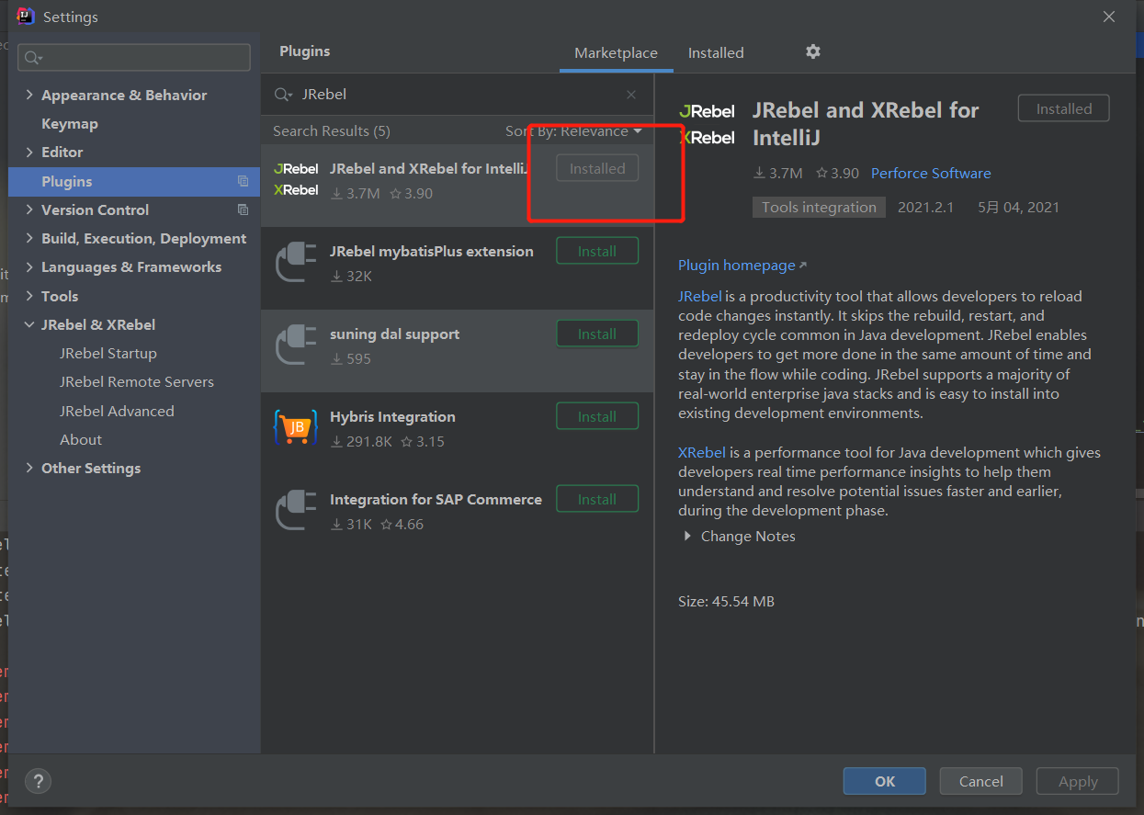Follow the XRebel link in the description

(x=702, y=452)
